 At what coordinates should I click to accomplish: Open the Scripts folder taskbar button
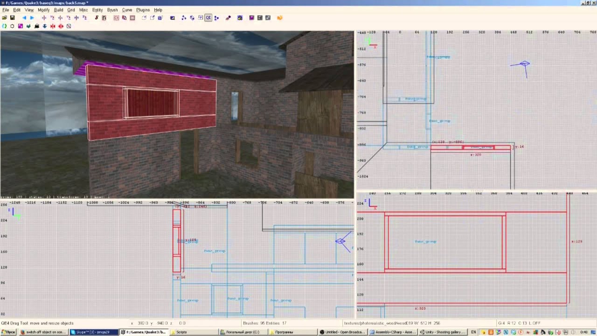pos(194,332)
